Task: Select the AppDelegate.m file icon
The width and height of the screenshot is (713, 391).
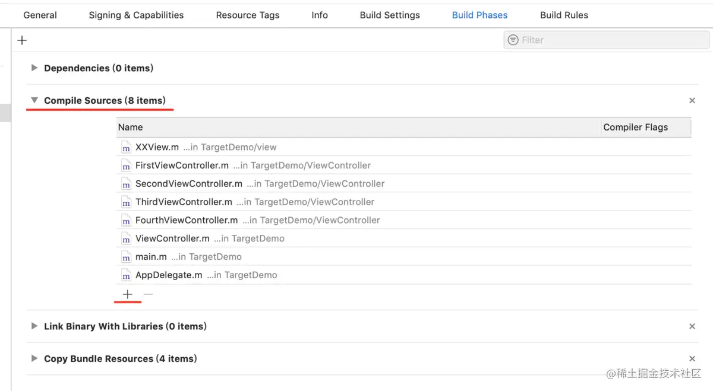Action: (x=126, y=276)
